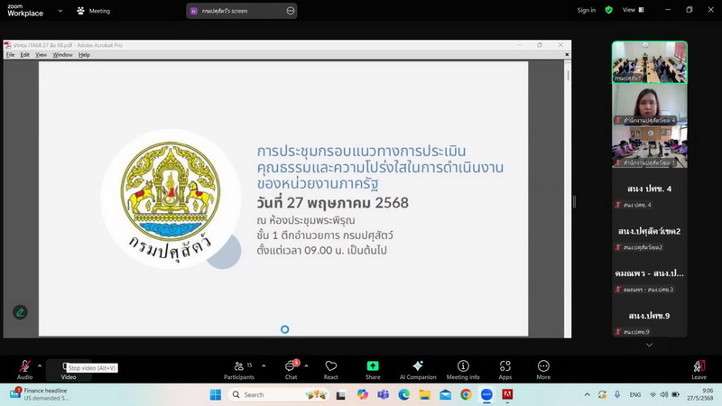Unmute the microphone with Audio button

point(25,370)
